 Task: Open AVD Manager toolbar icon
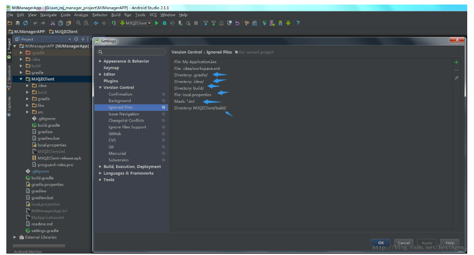click(x=272, y=23)
